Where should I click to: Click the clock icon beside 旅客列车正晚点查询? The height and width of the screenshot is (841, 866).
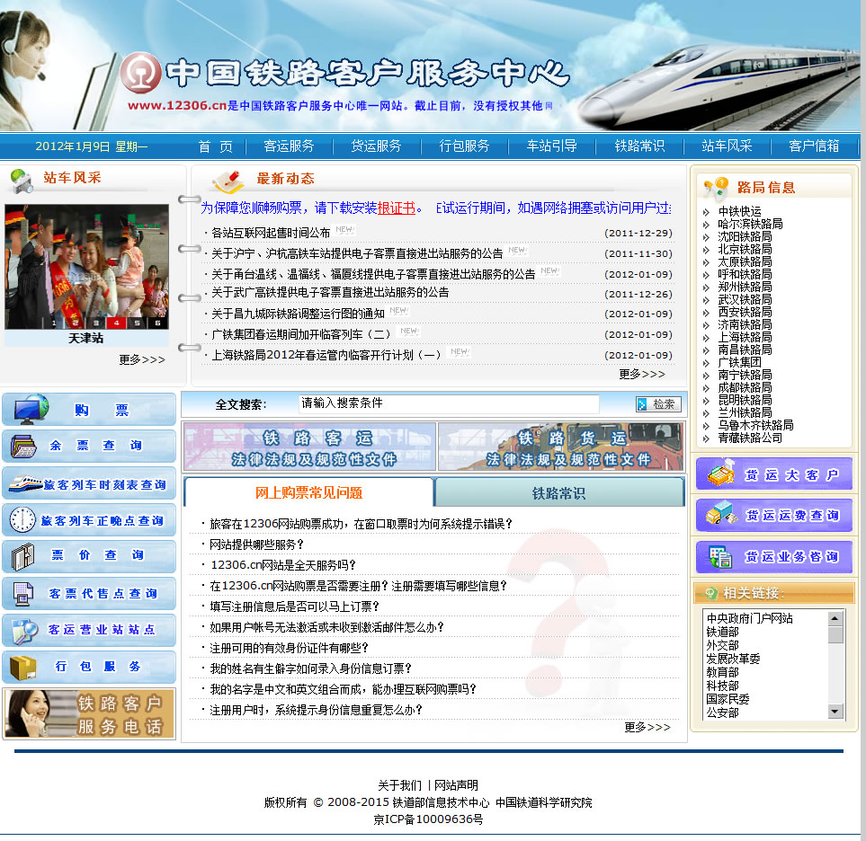coord(22,519)
